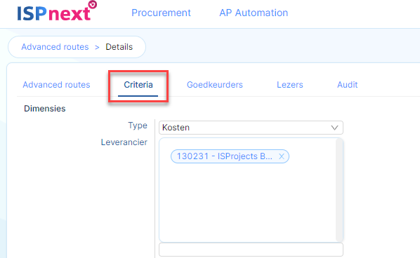Click the ISPnext logo

pos(57,11)
